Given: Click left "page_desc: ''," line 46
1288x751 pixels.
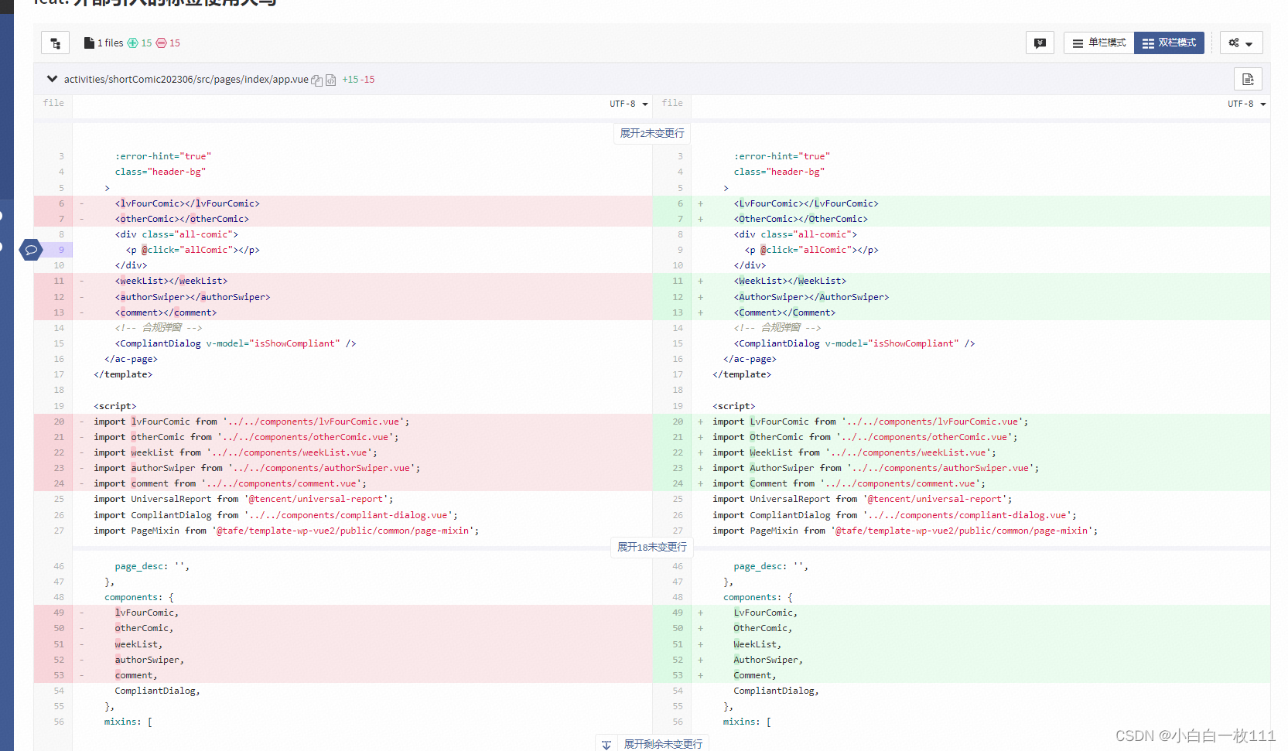Looking at the screenshot, I should click(x=152, y=566).
